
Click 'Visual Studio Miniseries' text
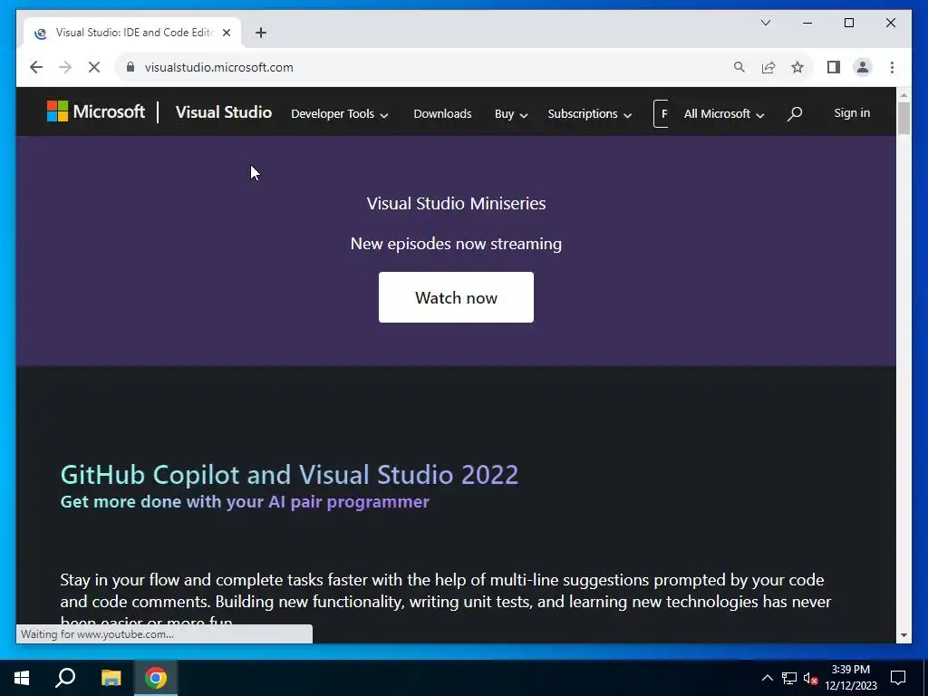(456, 204)
